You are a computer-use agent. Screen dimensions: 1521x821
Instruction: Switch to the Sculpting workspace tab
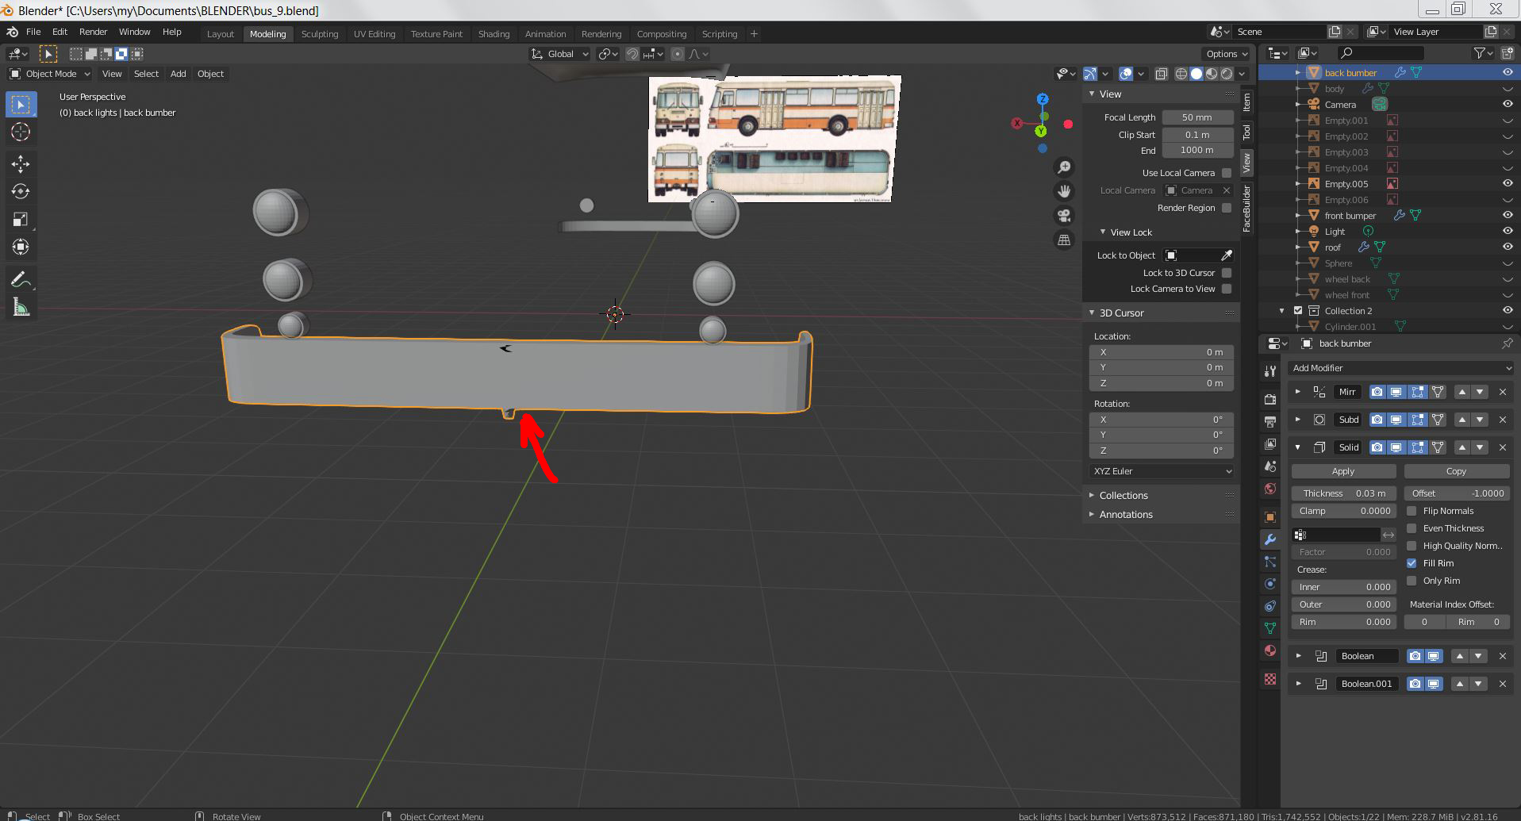[320, 34]
